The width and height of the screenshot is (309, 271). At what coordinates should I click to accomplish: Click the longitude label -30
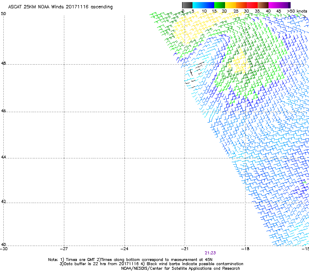[x=4, y=248]
